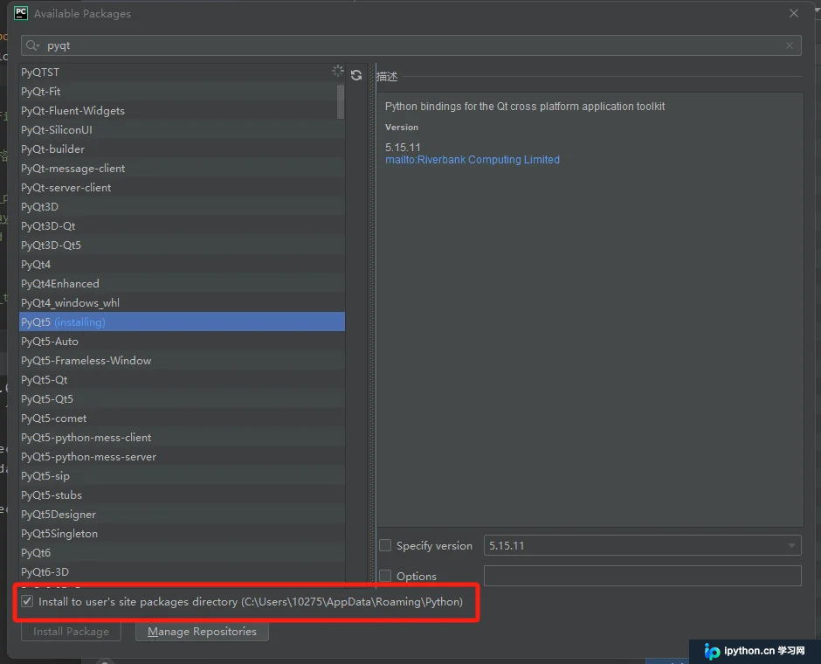Viewport: 821px width, 664px height.
Task: Select the PyQt5-Qt5 package
Action: [182, 399]
